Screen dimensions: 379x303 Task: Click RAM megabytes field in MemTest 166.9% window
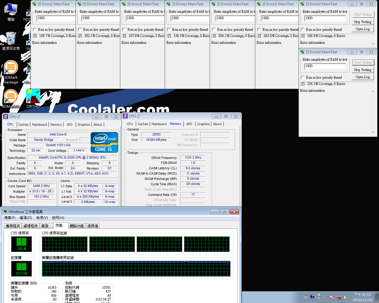[x=325, y=18]
